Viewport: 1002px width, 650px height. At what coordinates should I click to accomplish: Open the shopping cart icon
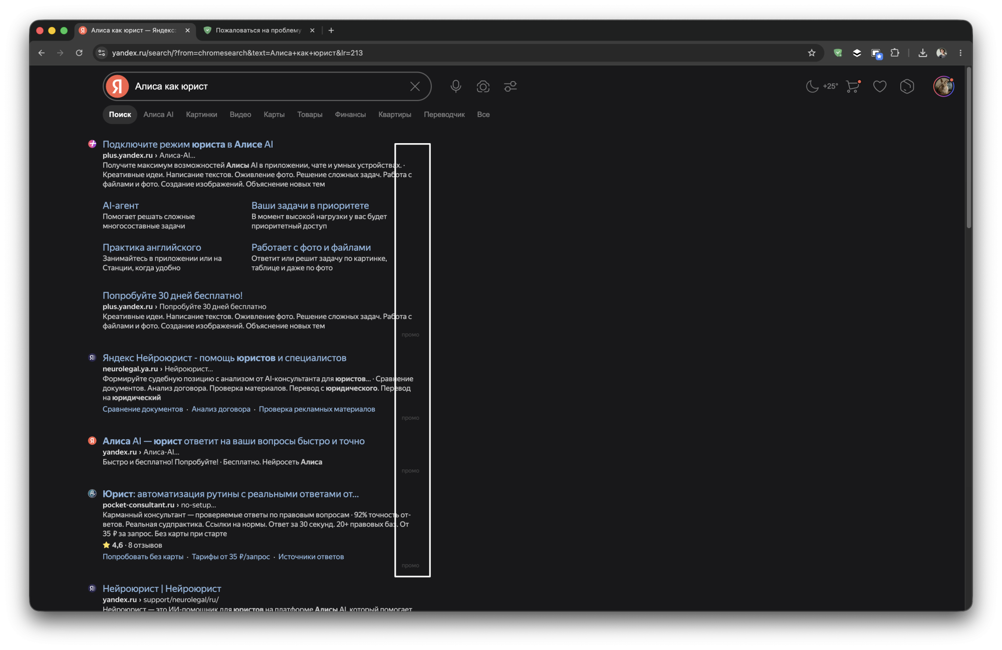[x=853, y=87]
